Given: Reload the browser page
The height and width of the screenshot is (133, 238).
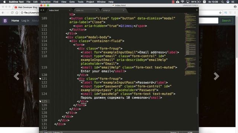Looking at the screenshot, I should tap(12, 13).
